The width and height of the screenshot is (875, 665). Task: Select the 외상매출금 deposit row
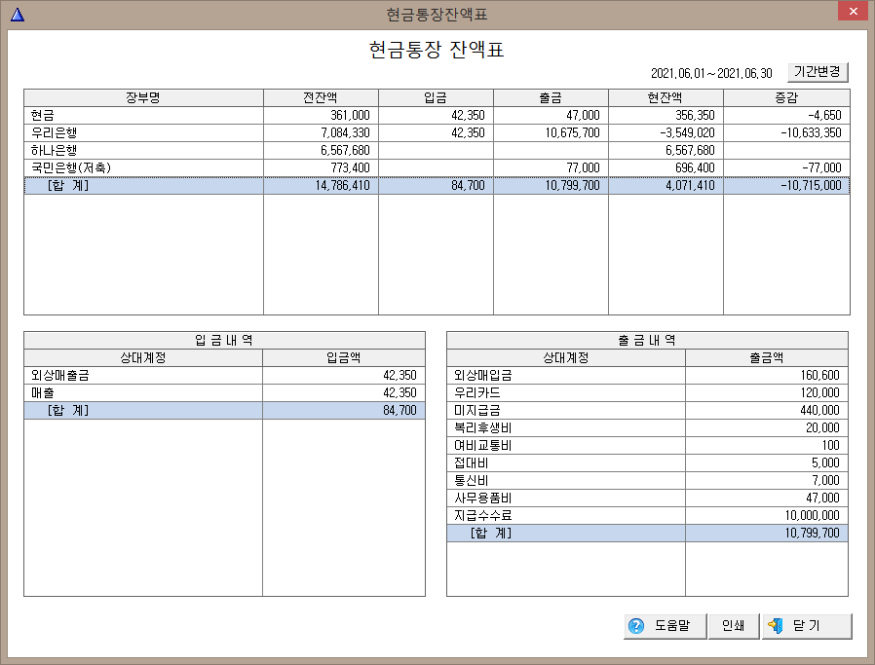coord(224,375)
